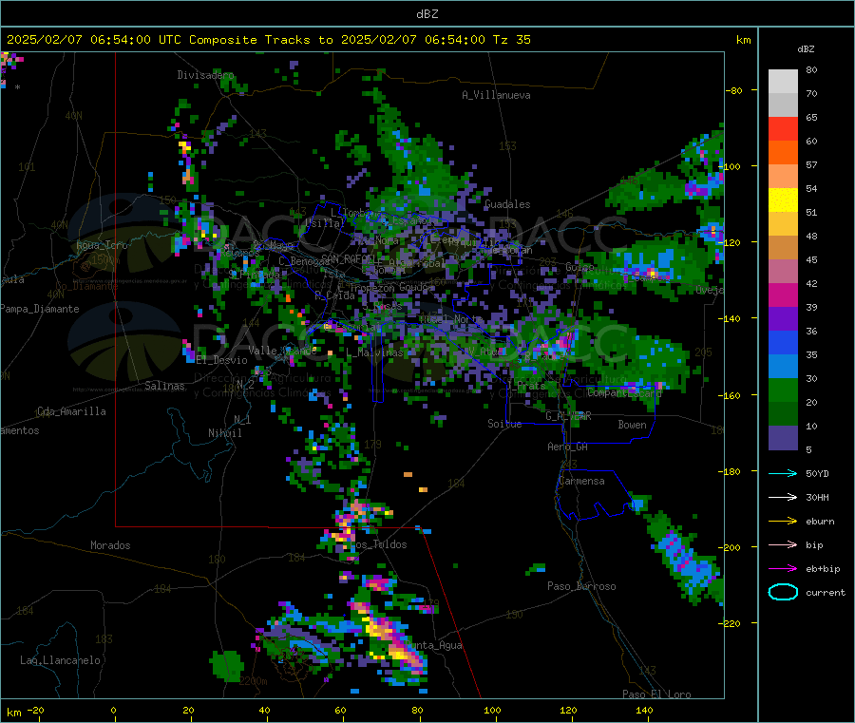Screen dimensions: 855x723
Task: Click the Paso_Barroso place label
Action: [581, 586]
